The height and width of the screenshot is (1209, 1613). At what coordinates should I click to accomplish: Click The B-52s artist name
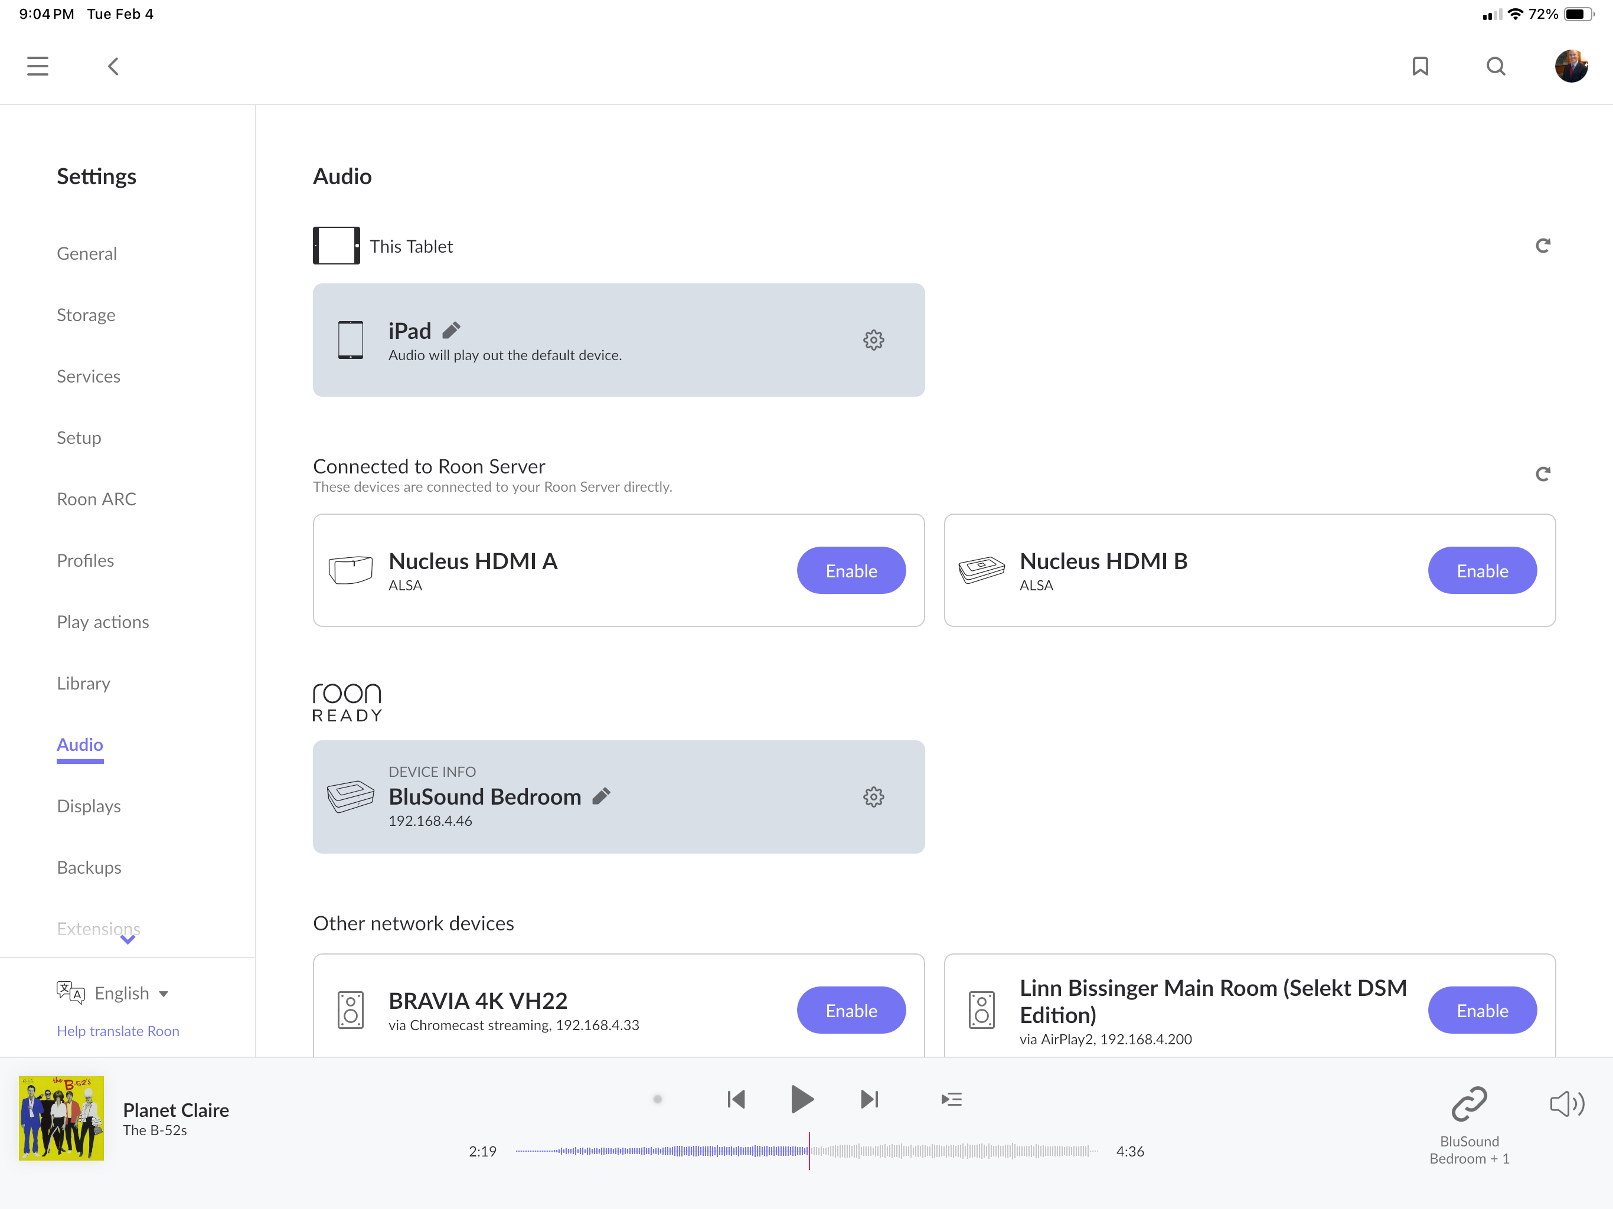point(155,1130)
